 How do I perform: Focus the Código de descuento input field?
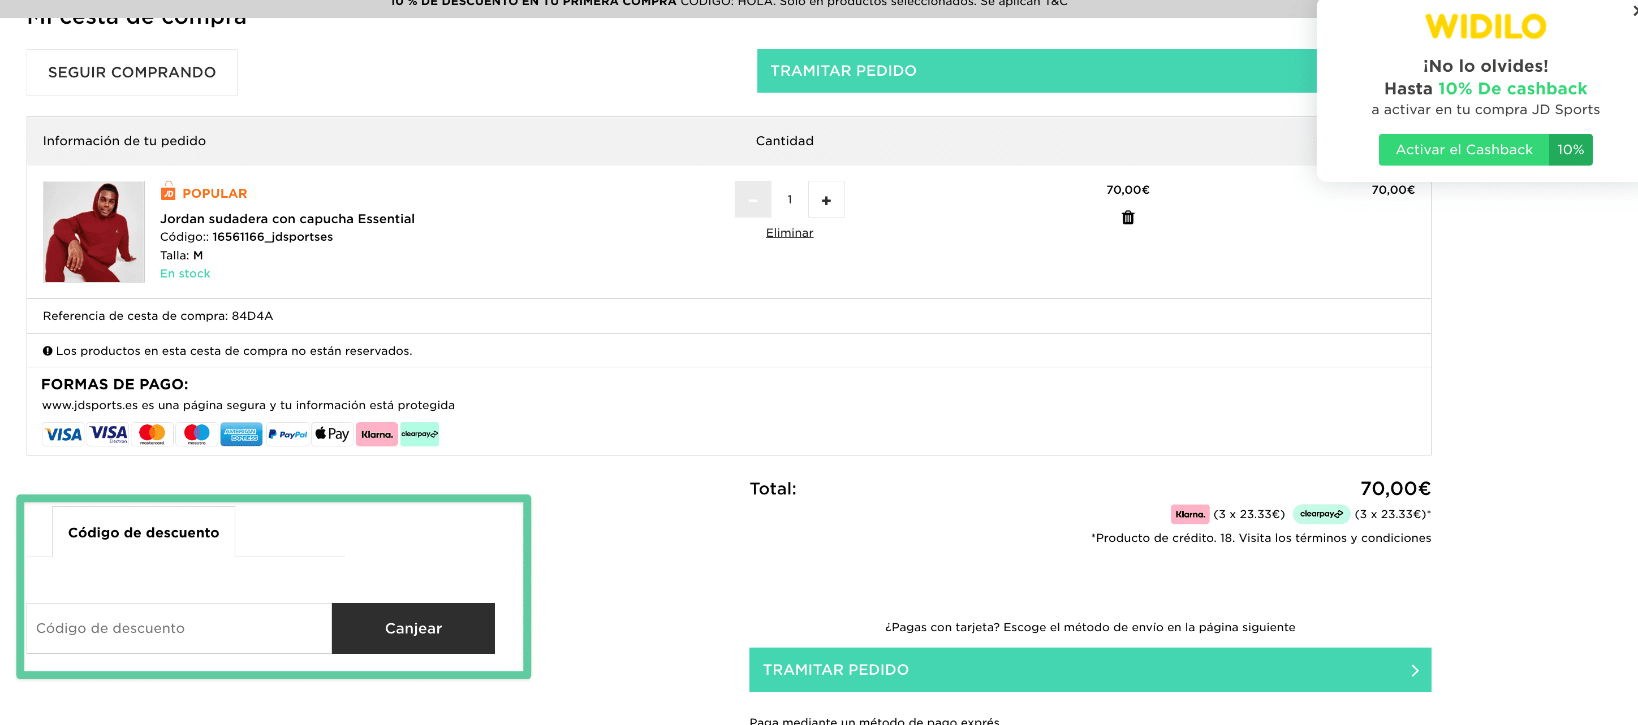179,628
